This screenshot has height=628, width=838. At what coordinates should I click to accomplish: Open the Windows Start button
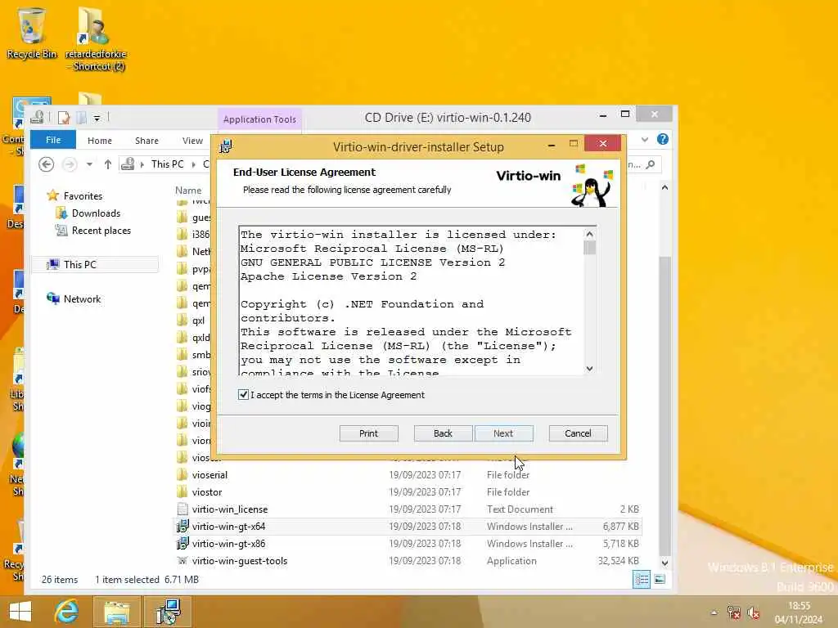(20, 612)
